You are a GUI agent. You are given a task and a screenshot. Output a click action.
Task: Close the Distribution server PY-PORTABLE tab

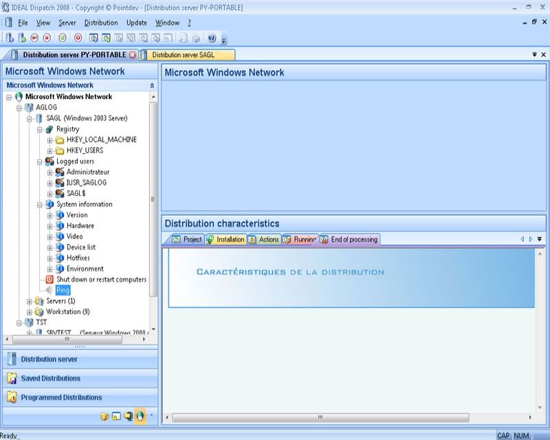pos(133,55)
